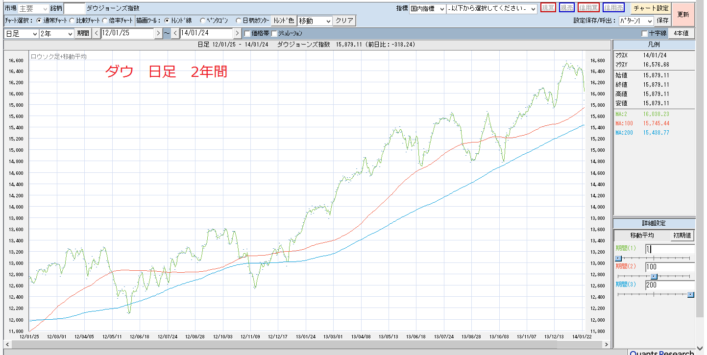Click the 現買 button
This screenshot has width=707, height=355.
548,8
